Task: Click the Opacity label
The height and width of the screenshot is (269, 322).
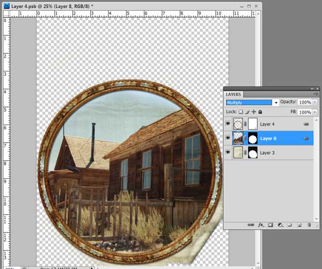Action: click(288, 101)
